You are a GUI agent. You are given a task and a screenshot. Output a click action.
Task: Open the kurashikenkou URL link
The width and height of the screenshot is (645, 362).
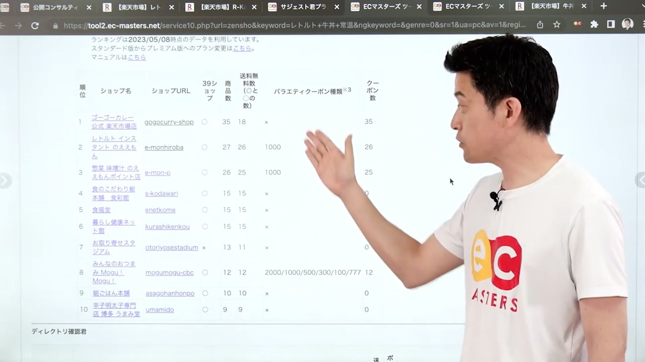(x=167, y=227)
